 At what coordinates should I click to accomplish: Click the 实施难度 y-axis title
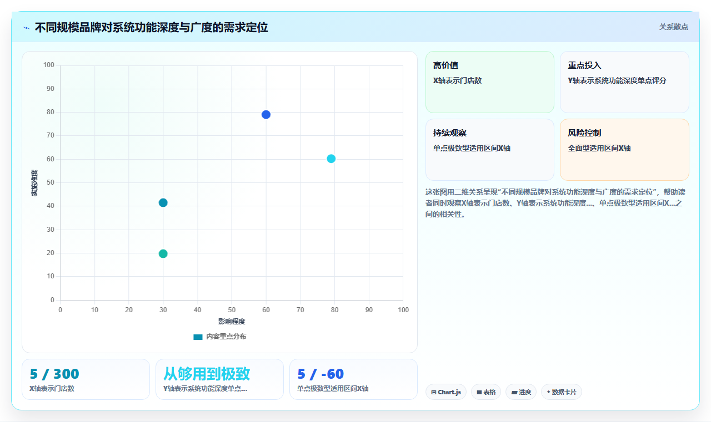coord(34,183)
